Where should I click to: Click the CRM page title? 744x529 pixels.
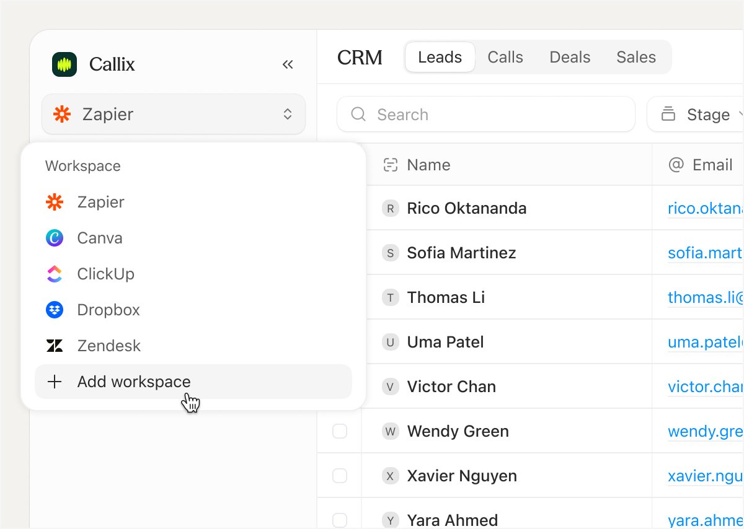[x=360, y=58]
